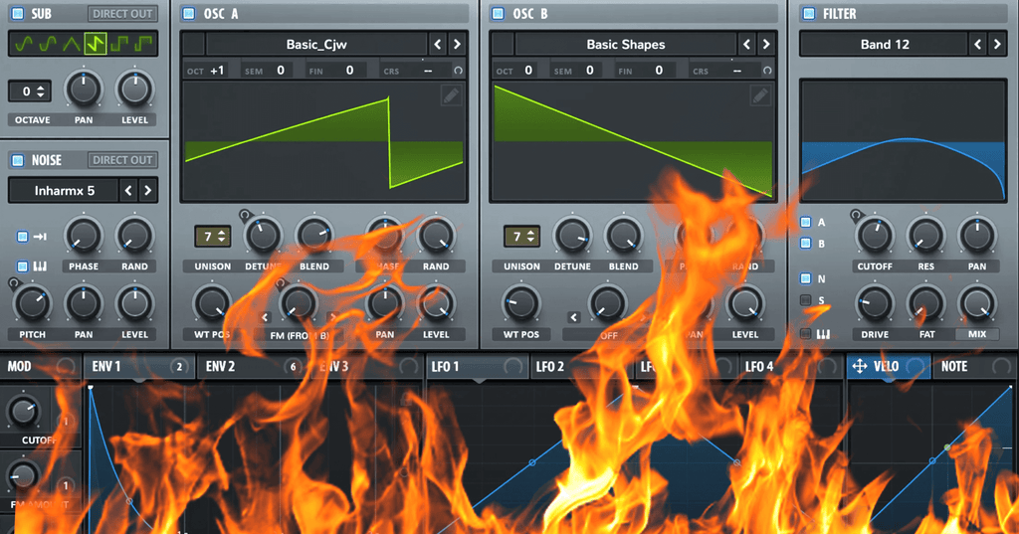Open OSC B wavetable editor pencil icon
The height and width of the screenshot is (534, 1019).
pos(760,95)
